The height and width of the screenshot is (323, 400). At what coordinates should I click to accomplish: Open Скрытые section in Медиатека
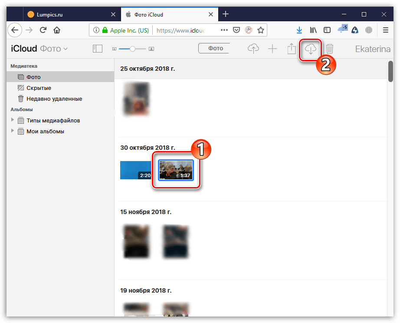click(x=40, y=88)
